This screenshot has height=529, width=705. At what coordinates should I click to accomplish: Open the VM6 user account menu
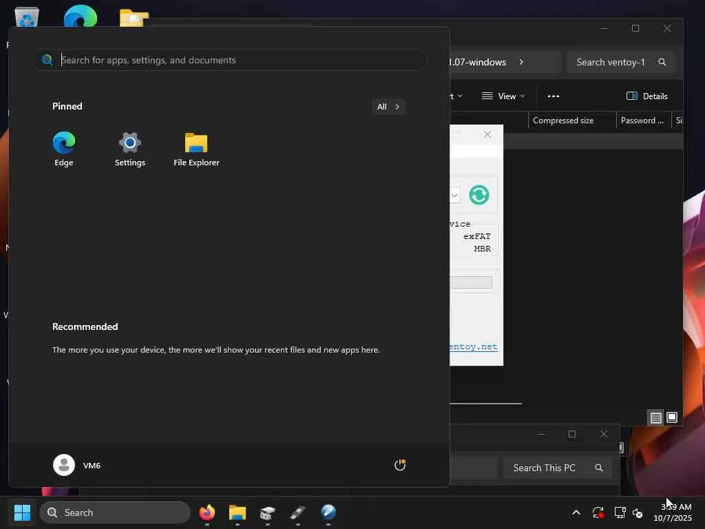click(x=77, y=465)
